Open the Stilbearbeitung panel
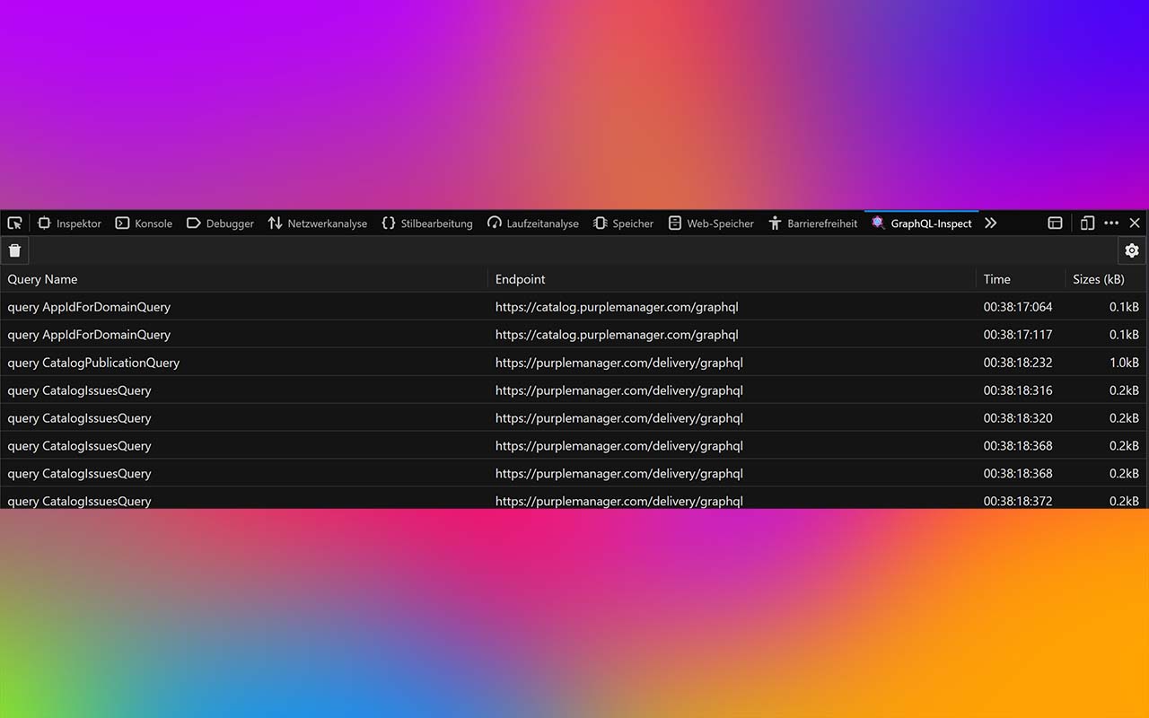 pos(429,223)
